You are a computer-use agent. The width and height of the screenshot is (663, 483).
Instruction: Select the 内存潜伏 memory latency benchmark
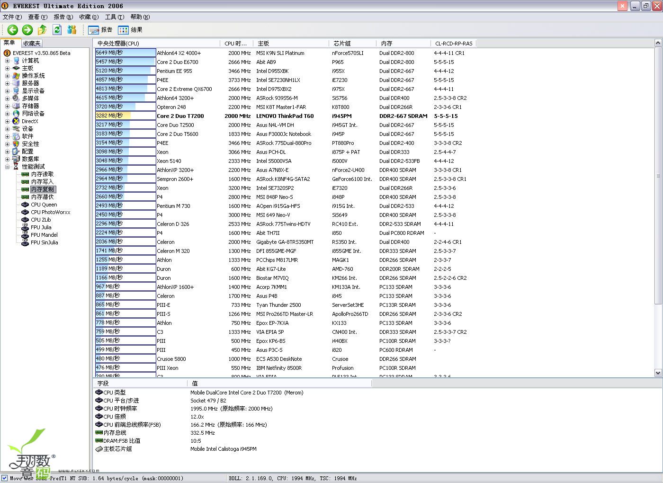[42, 197]
